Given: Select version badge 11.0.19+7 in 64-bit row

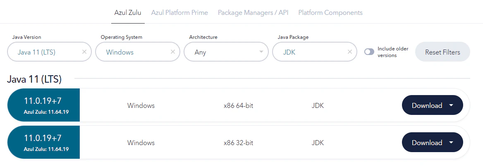Looking at the screenshot, I should [x=43, y=105].
